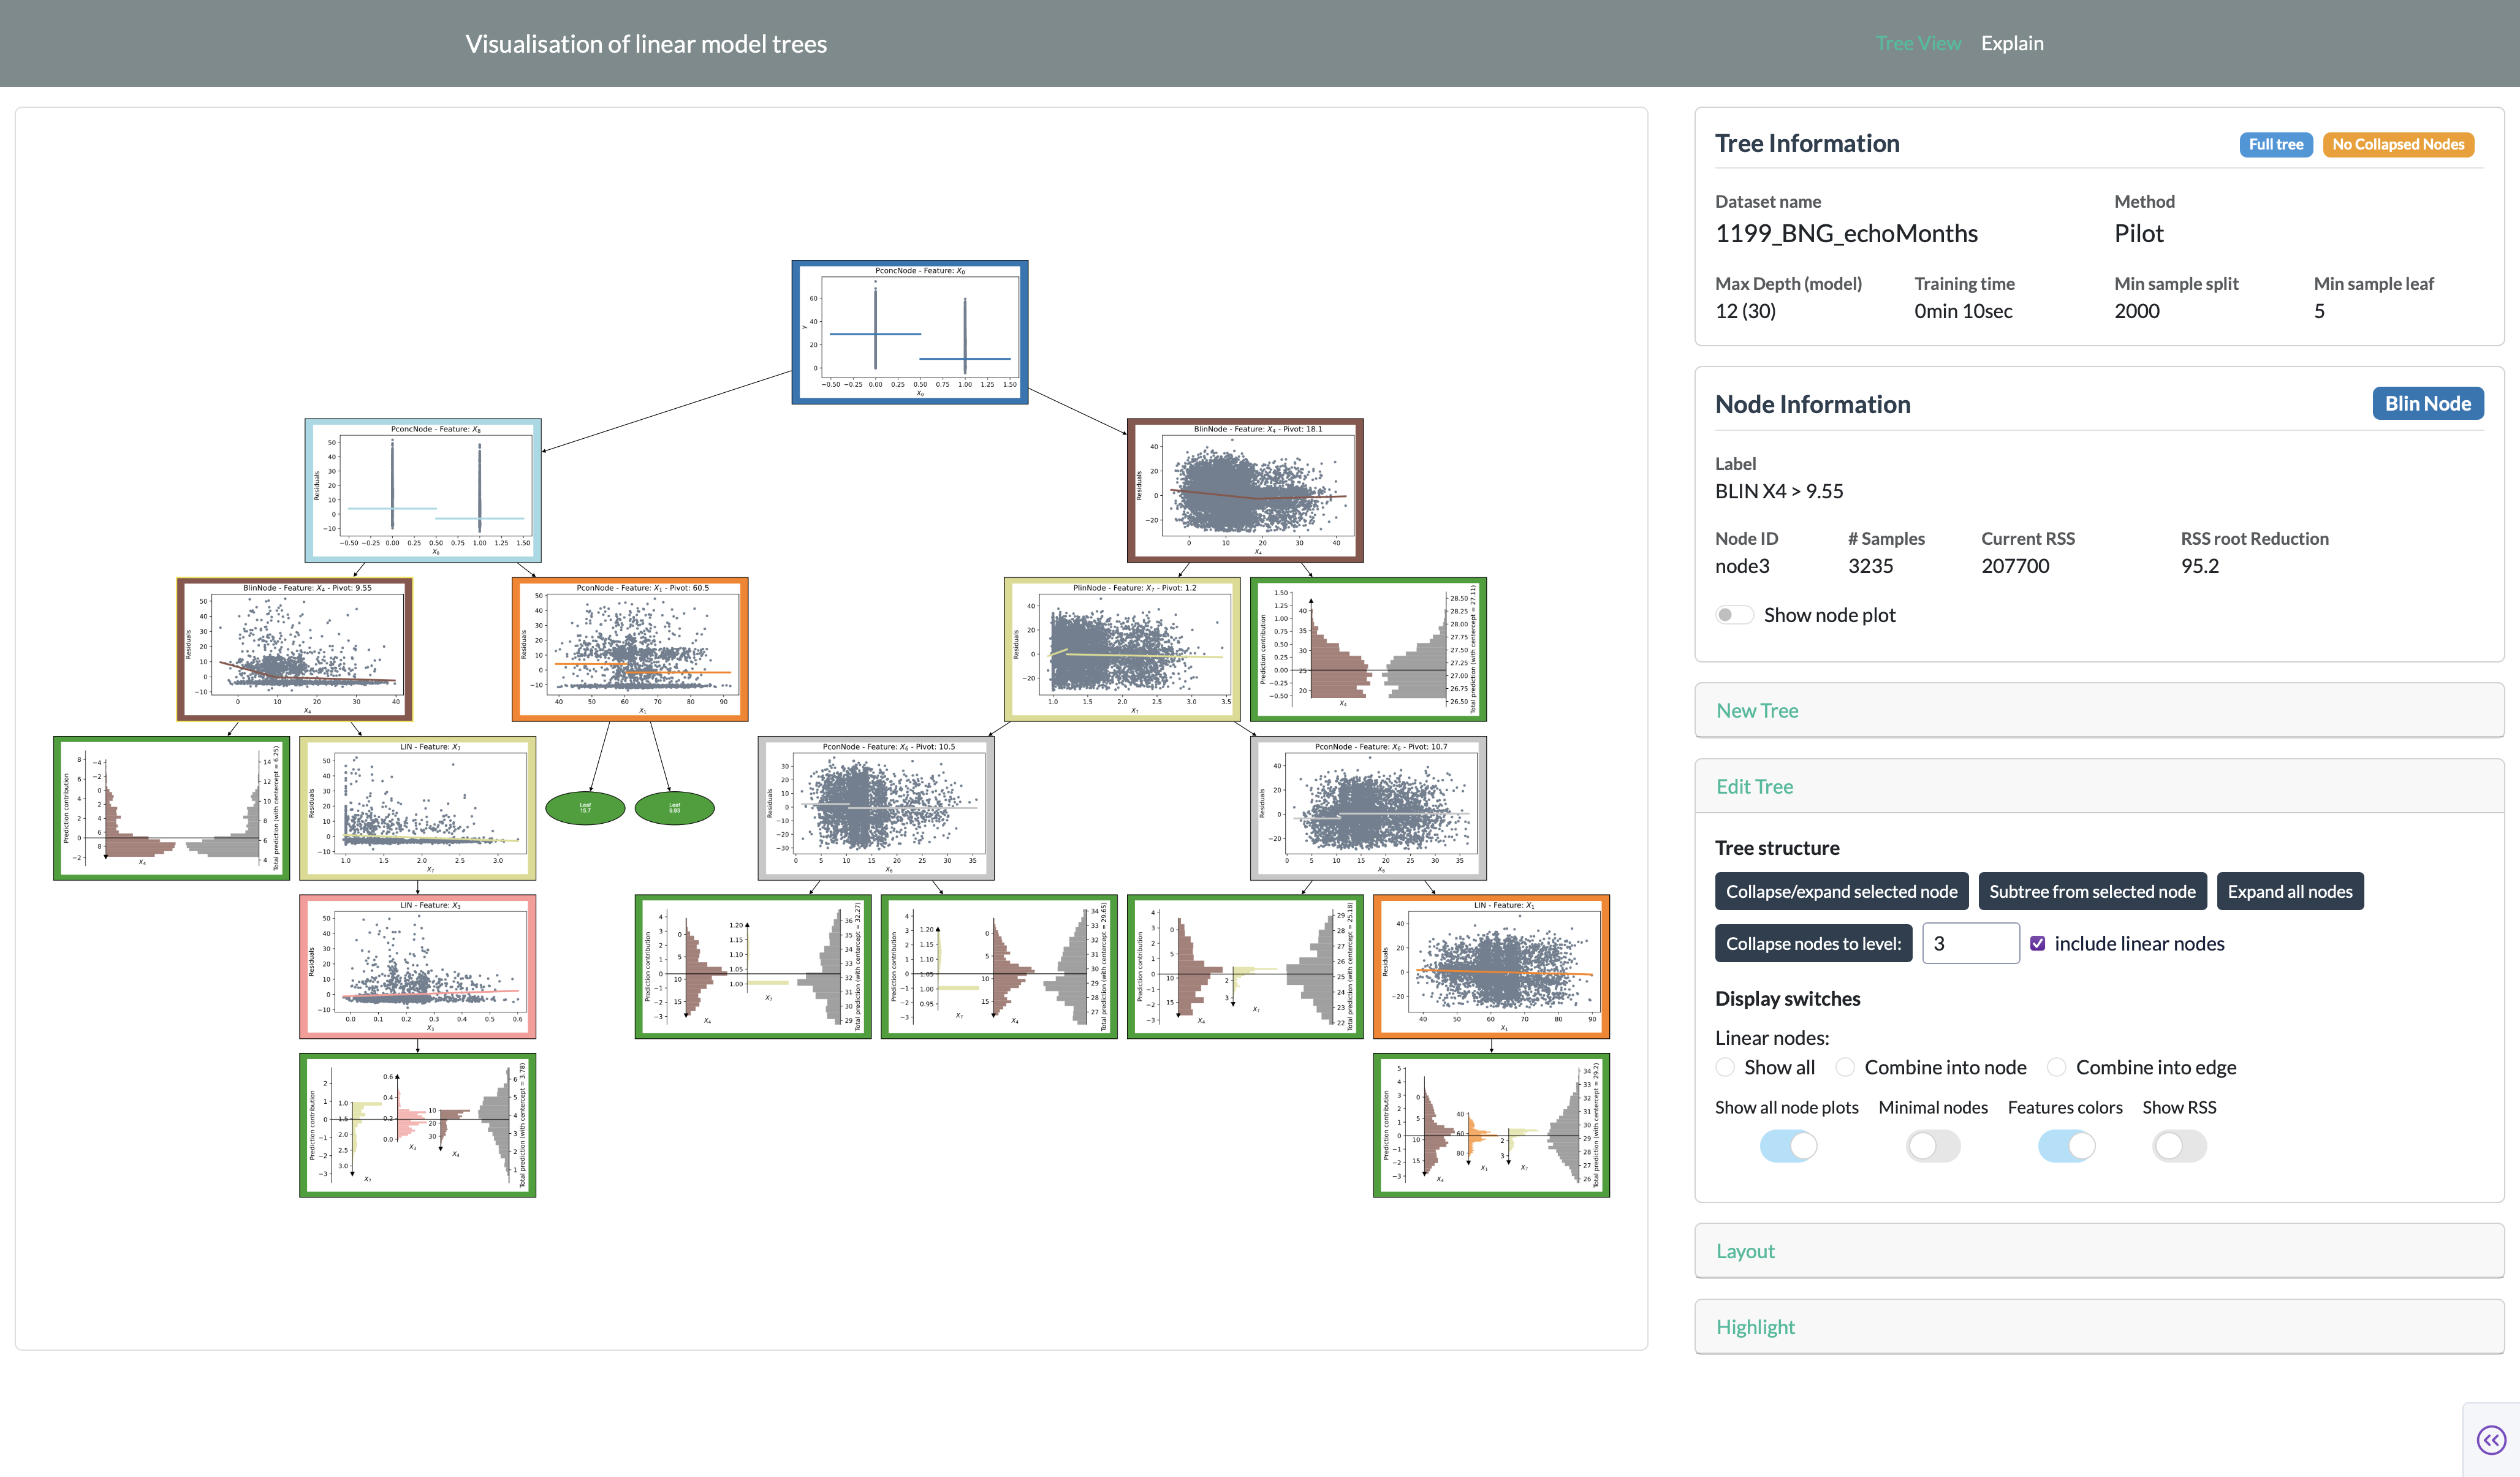Image resolution: width=2520 pixels, height=1477 pixels.
Task: Select PconNode X1 Pivot 60.5 node
Action: click(630, 649)
